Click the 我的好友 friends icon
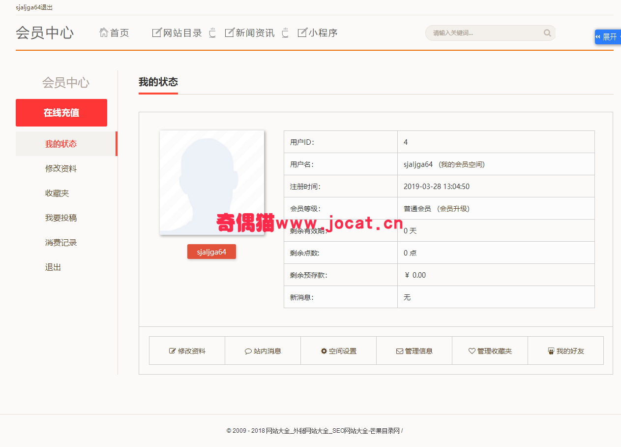 (551, 351)
